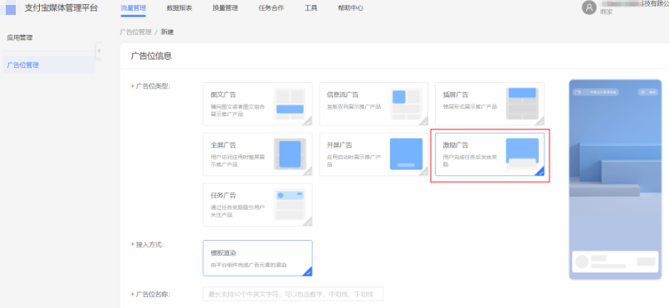Choose the 插屏广告 ad type card
Image resolution: width=669 pixels, height=308 pixels.
[490, 104]
